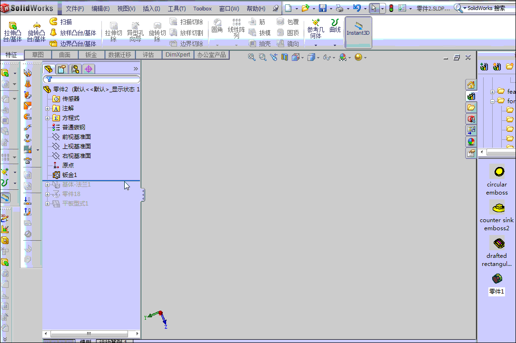This screenshot has width=516, height=343.
Task: Expand the 方程式 (Equations) tree node
Action: point(47,118)
